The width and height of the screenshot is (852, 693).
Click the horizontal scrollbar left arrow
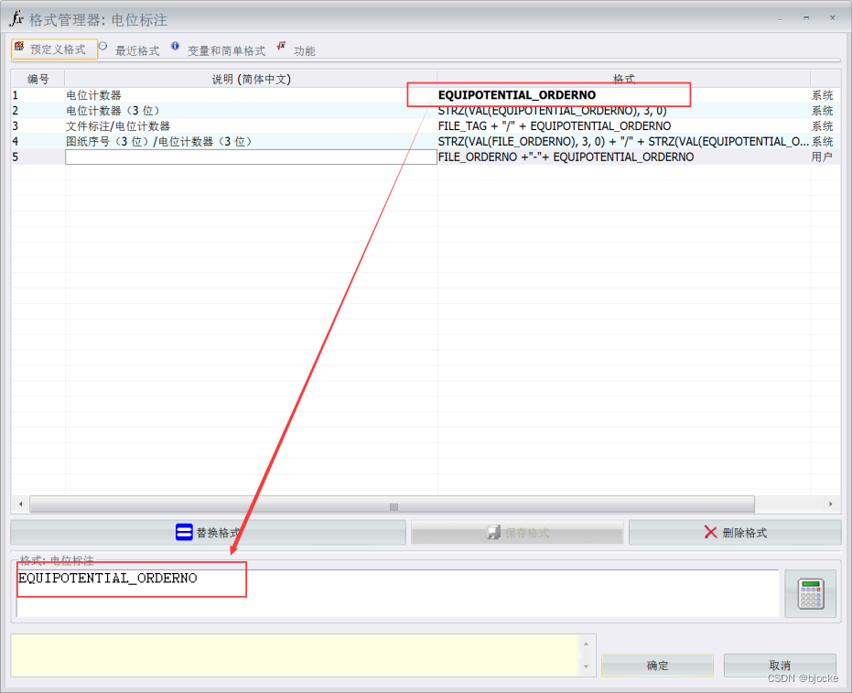click(21, 504)
